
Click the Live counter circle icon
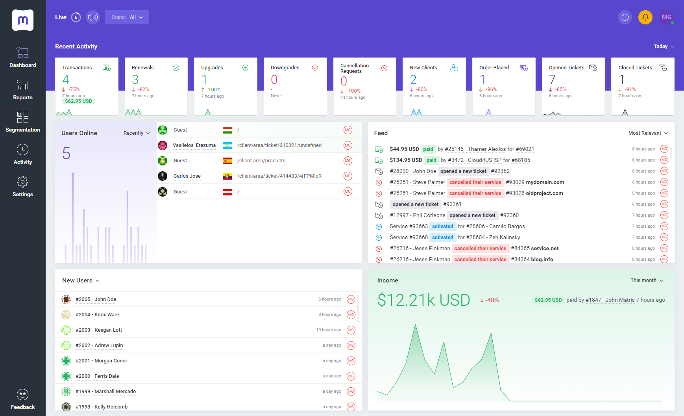pyautogui.click(x=76, y=17)
